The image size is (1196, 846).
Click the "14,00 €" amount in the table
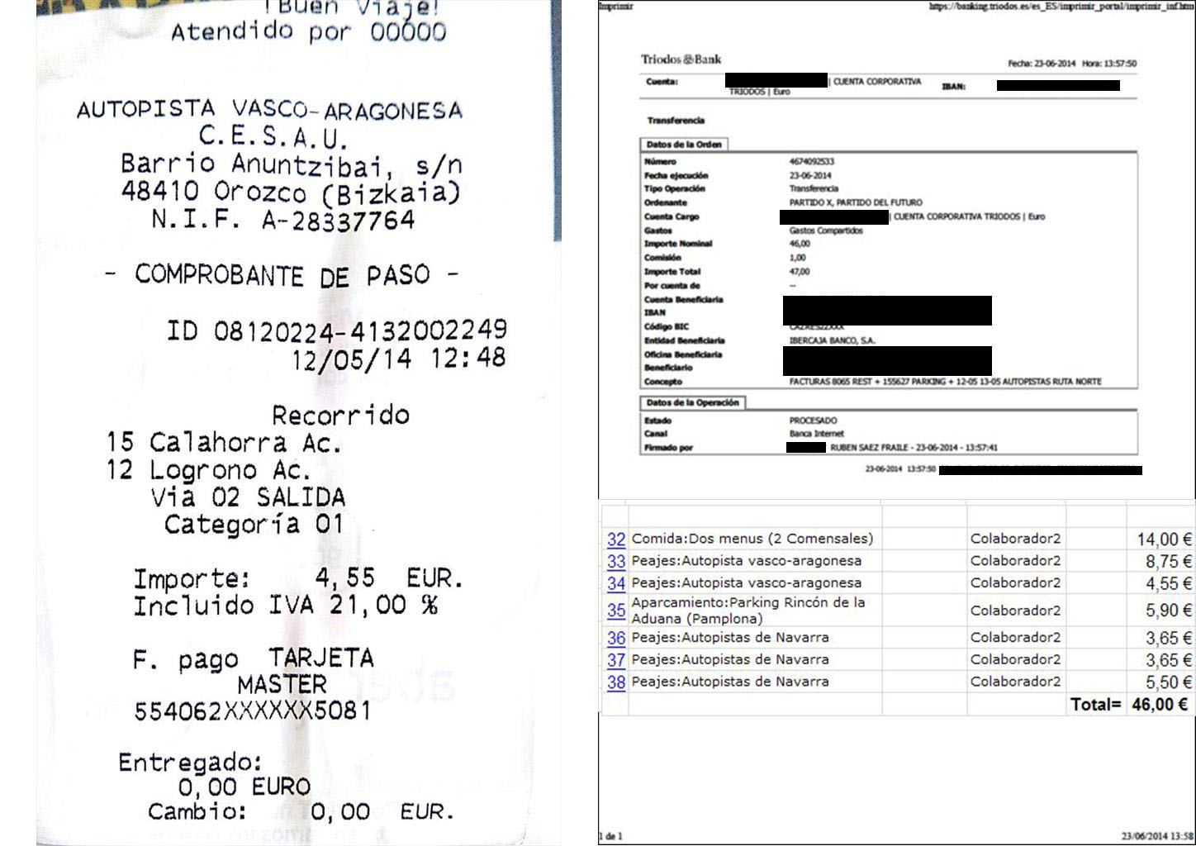[1165, 539]
